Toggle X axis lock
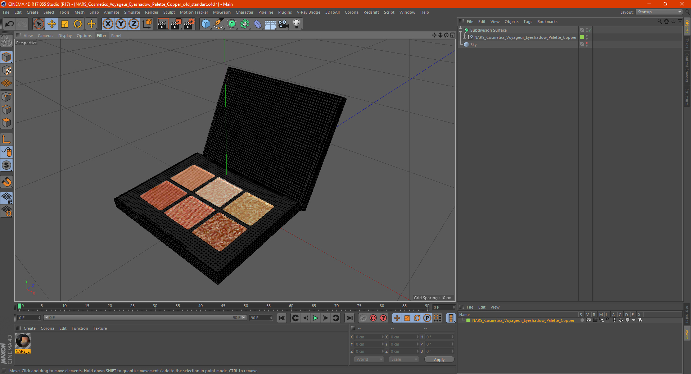This screenshot has width=691, height=374. 108,24
